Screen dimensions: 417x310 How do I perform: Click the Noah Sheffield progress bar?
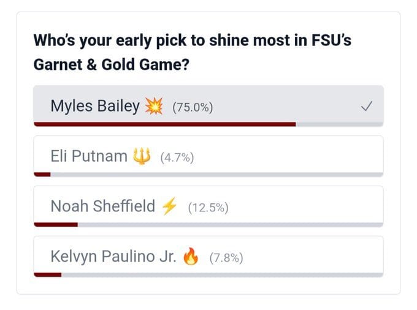208,225
